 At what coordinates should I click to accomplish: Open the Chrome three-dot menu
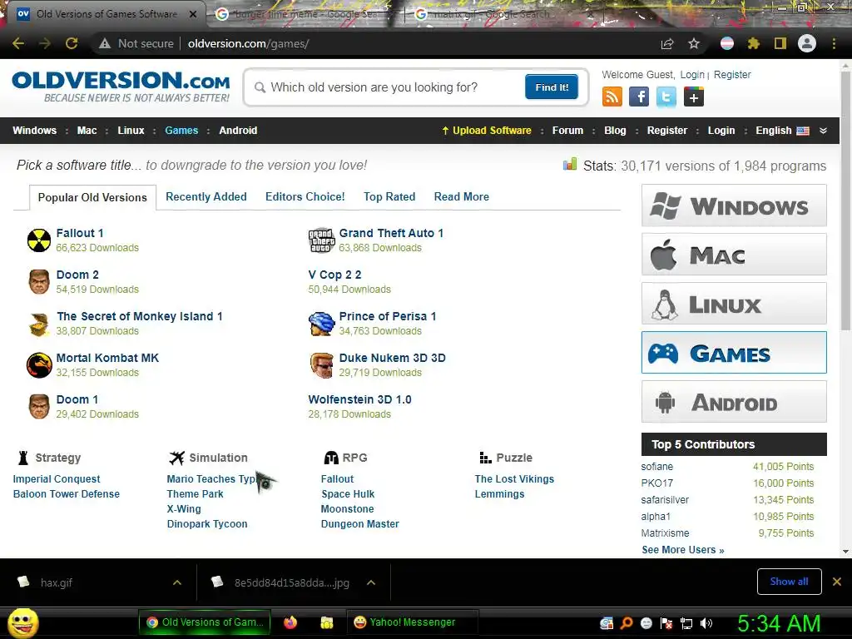(834, 43)
